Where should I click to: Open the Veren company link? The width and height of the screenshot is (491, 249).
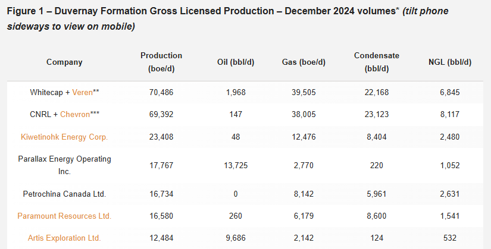[82, 92]
